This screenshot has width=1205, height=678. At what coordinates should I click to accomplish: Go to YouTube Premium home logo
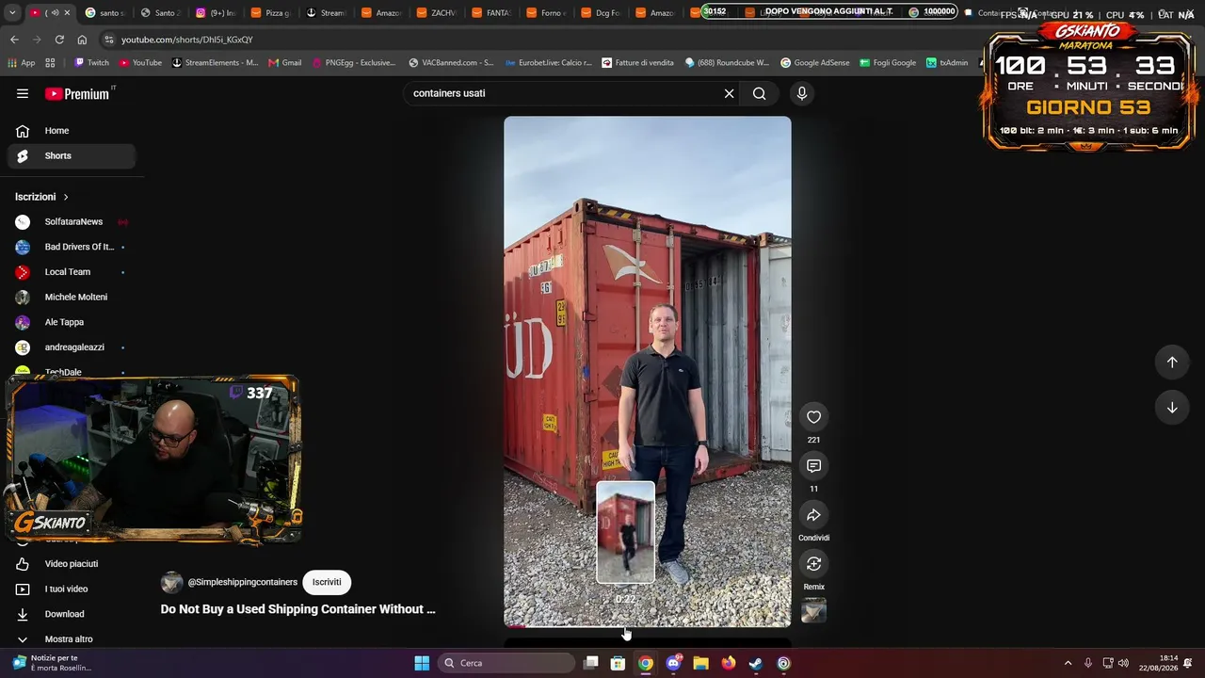pos(77,93)
